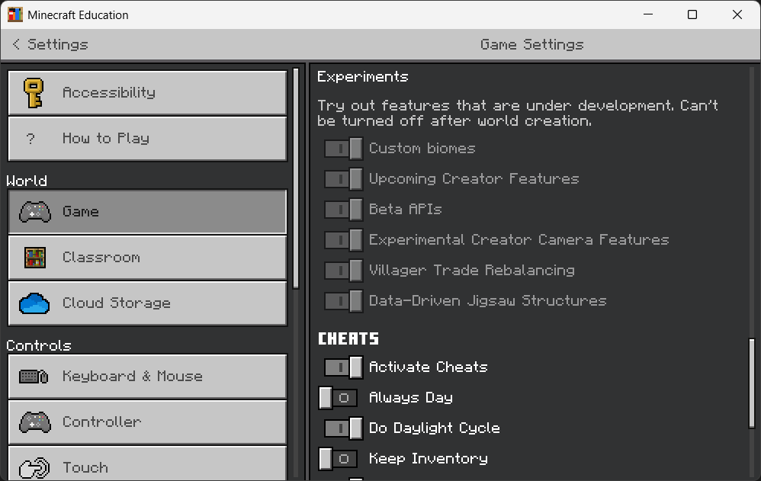The width and height of the screenshot is (761, 481).
Task: Click the gamepad icon beside Game
Action: pyautogui.click(x=35, y=212)
